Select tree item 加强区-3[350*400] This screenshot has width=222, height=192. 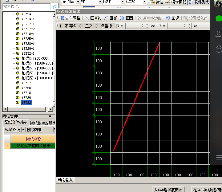pyautogui.click(x=37, y=73)
